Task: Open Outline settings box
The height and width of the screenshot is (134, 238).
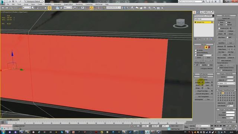Action: (x=212, y=82)
